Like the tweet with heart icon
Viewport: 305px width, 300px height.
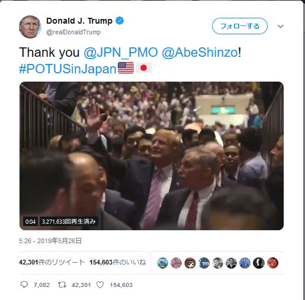point(100,285)
